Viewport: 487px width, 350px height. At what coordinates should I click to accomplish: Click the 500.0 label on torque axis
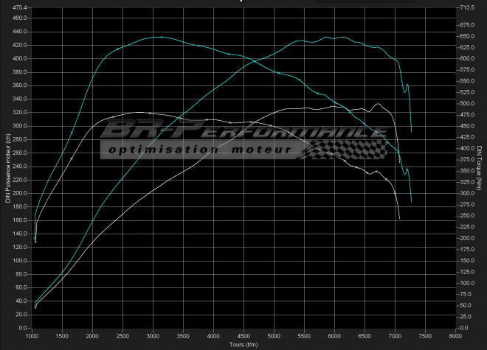click(466, 103)
